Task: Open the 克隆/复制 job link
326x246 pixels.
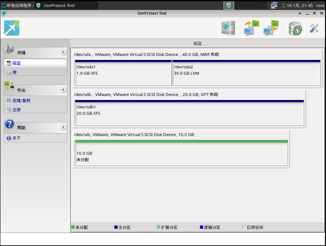Action: click(x=21, y=101)
